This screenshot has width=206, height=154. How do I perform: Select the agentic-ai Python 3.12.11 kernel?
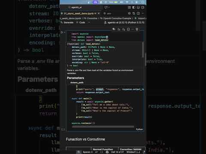[124, 23]
